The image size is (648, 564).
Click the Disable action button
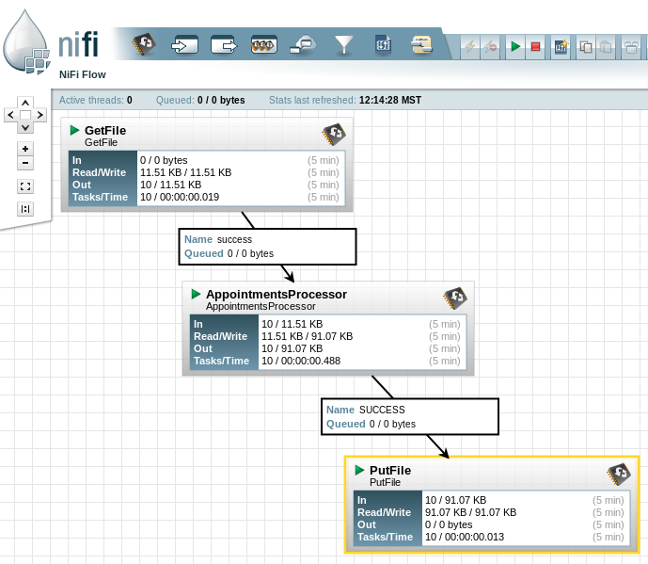(491, 46)
